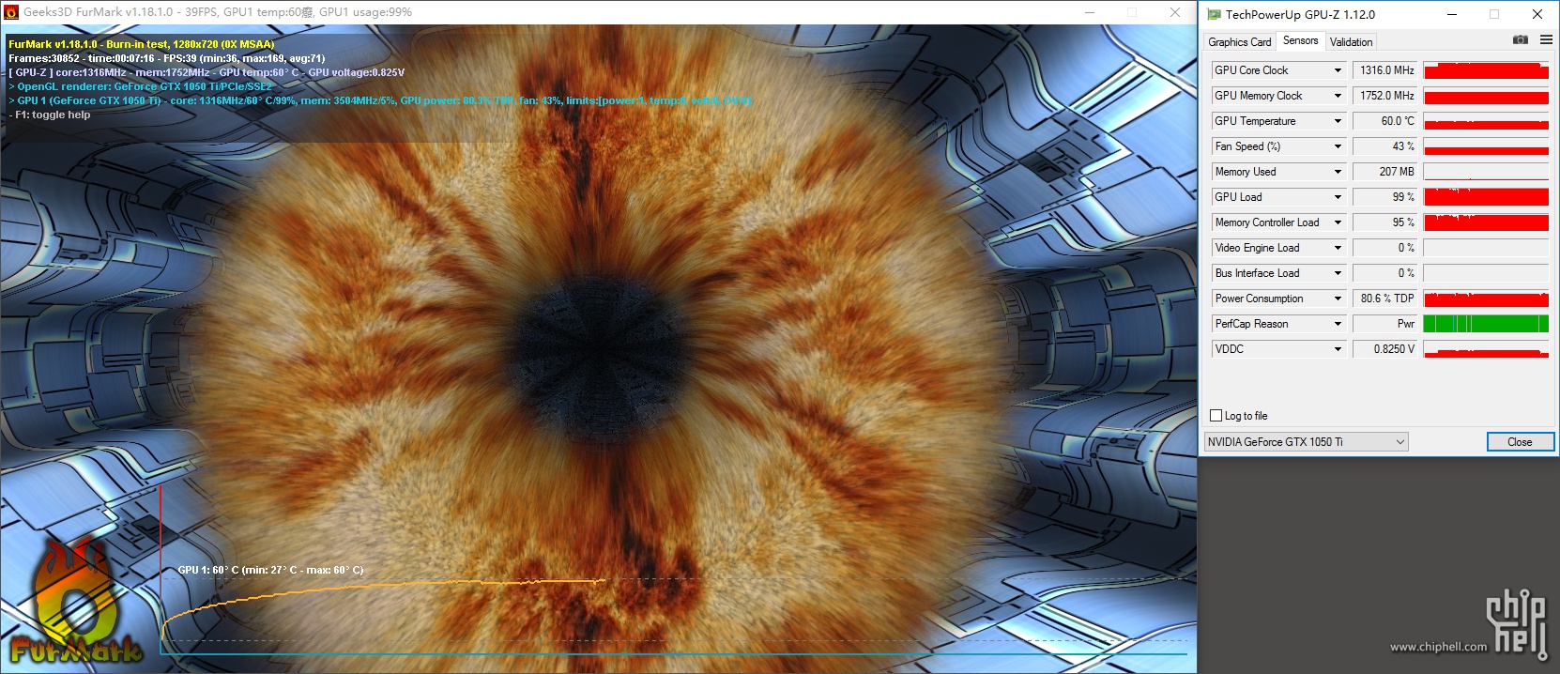Image resolution: width=1560 pixels, height=674 pixels.
Task: Open the GPU-Z hamburger menu icon
Action: pyautogui.click(x=1546, y=40)
